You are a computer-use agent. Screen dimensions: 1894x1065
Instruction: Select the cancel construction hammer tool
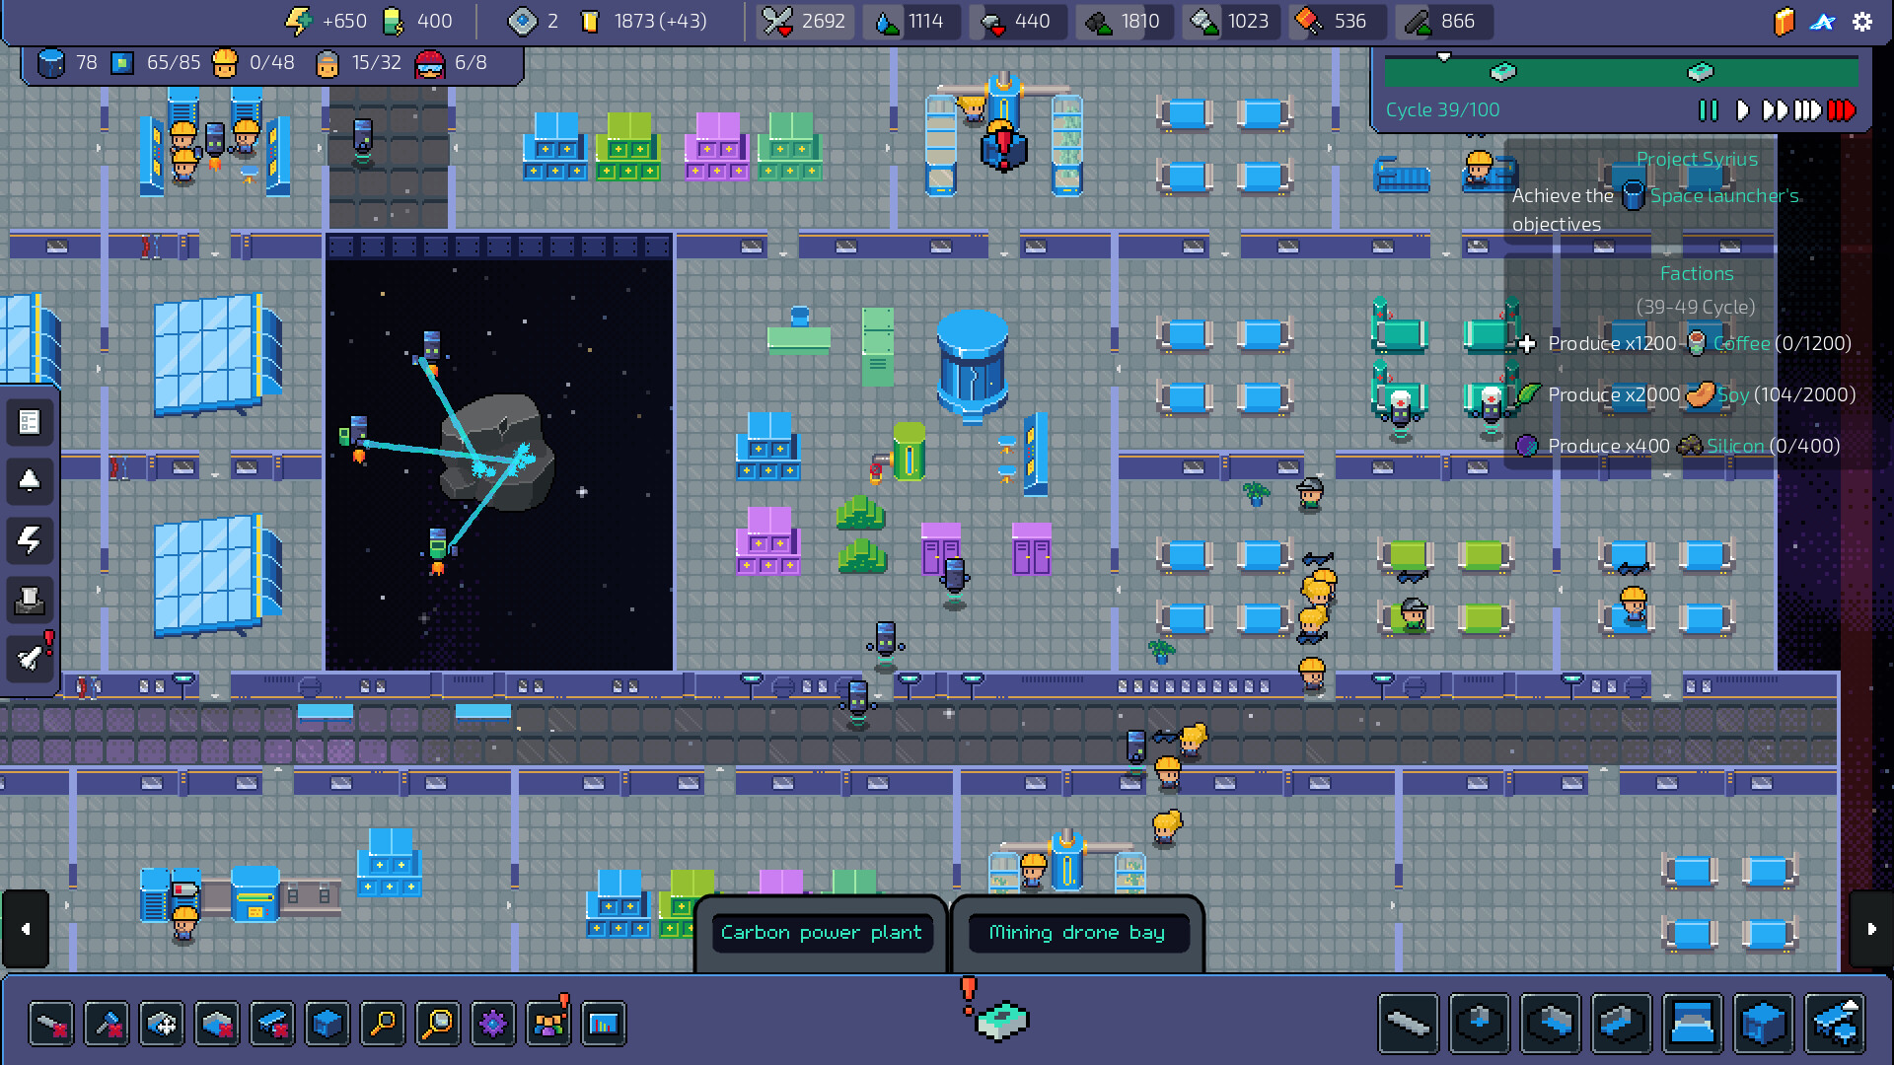pos(107,1024)
